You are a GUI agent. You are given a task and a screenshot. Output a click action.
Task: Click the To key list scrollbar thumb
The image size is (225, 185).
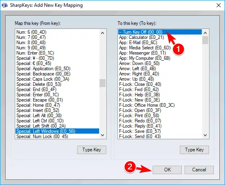click(205, 40)
